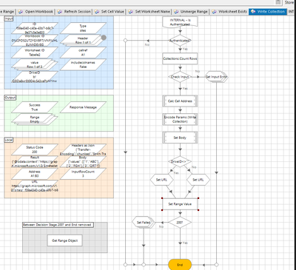
Task: Select the Set URL stage on the Yes branch
Action: pyautogui.click(x=161, y=180)
